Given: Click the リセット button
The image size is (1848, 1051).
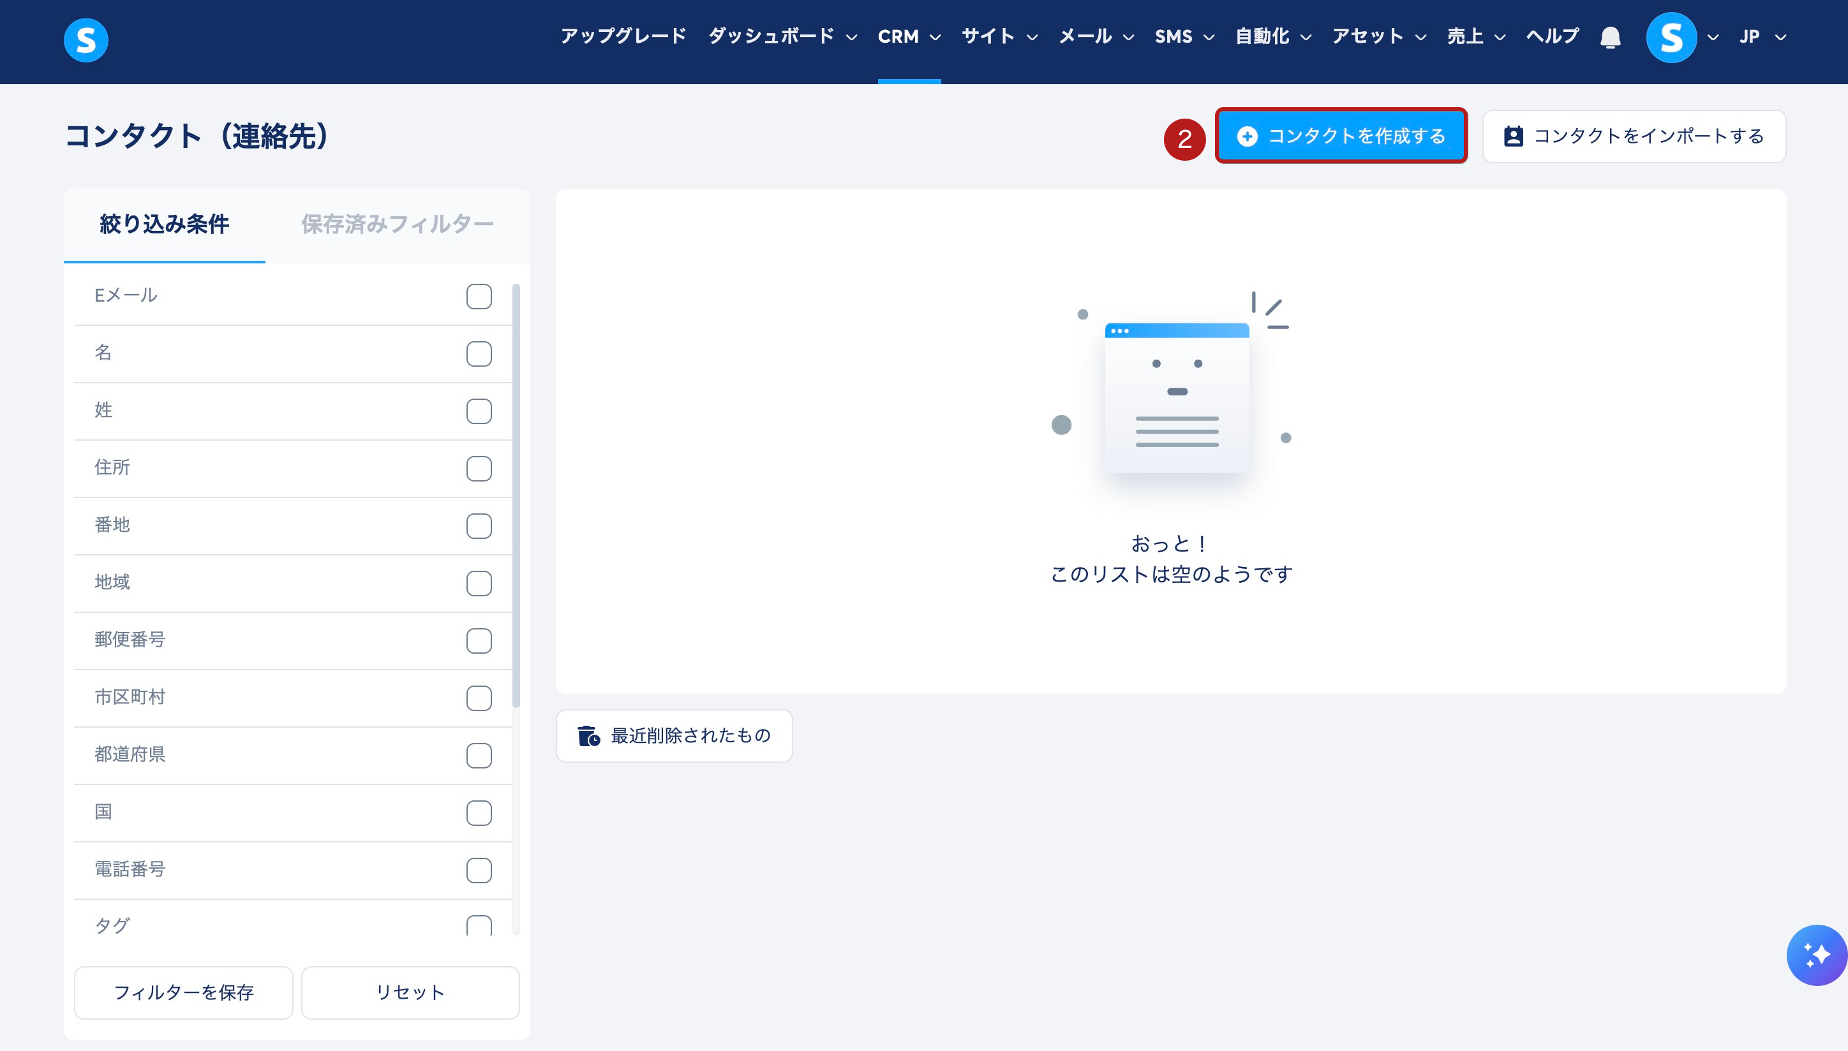Looking at the screenshot, I should point(410,992).
